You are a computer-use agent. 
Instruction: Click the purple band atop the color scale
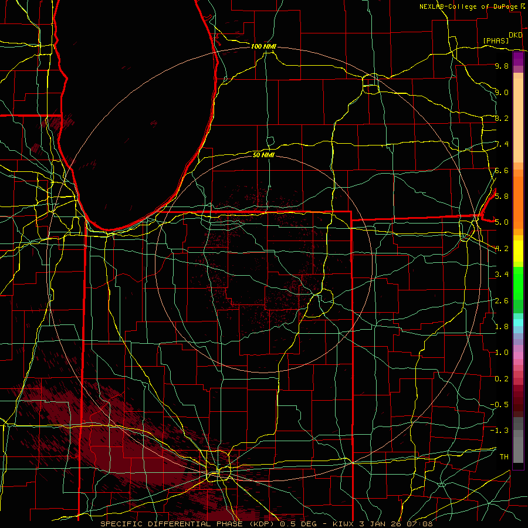coord(518,59)
